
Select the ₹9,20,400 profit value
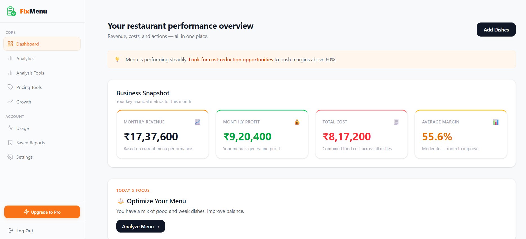click(247, 137)
